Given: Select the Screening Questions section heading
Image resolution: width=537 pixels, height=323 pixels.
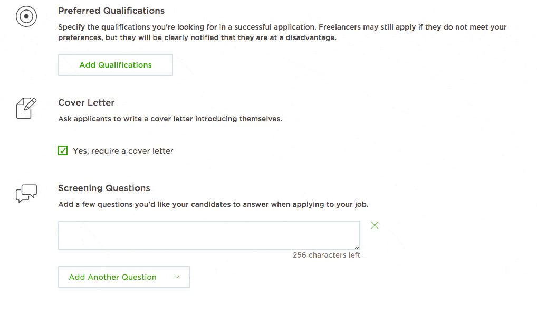Looking at the screenshot, I should click(104, 188).
